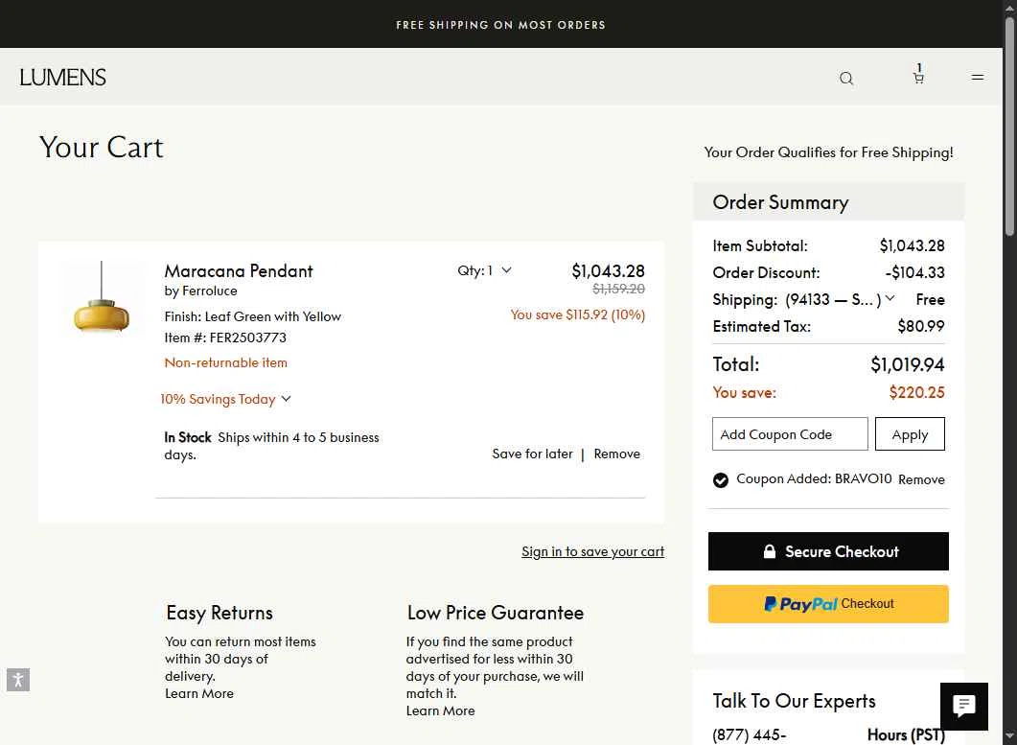Screen dimensions: 1017x745
Task: Apply the coupon code
Action: [910, 434]
